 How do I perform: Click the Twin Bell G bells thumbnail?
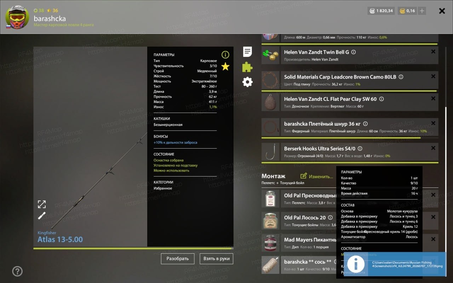click(270, 55)
